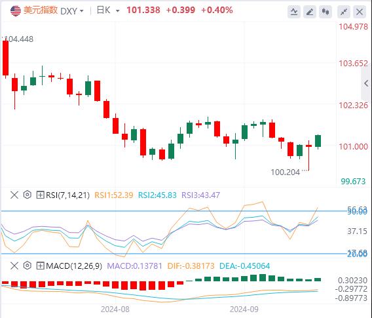
Task: Open the indicators line-chart icon
Action: (x=294, y=11)
